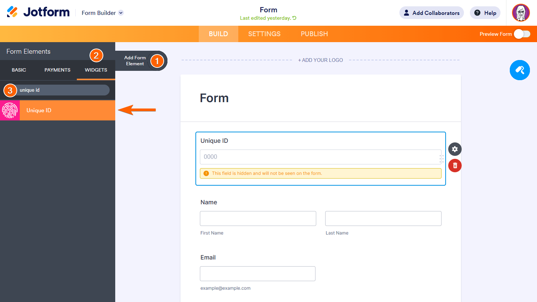Open the Form Designer paint roller
The width and height of the screenshot is (537, 302).
click(x=519, y=70)
